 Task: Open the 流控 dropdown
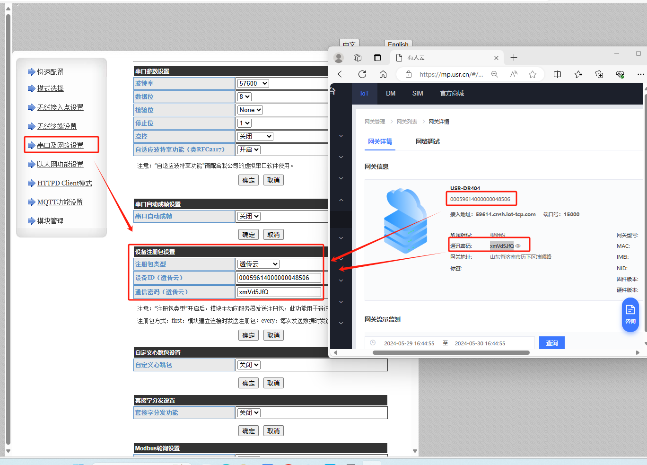tap(255, 136)
